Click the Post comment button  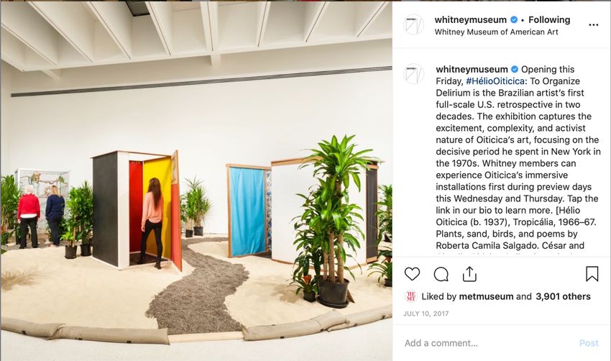point(589,343)
